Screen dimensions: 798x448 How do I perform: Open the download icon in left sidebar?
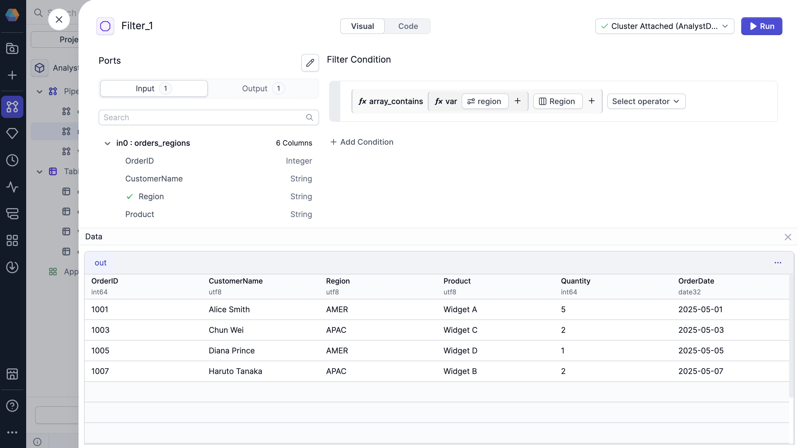pyautogui.click(x=12, y=267)
